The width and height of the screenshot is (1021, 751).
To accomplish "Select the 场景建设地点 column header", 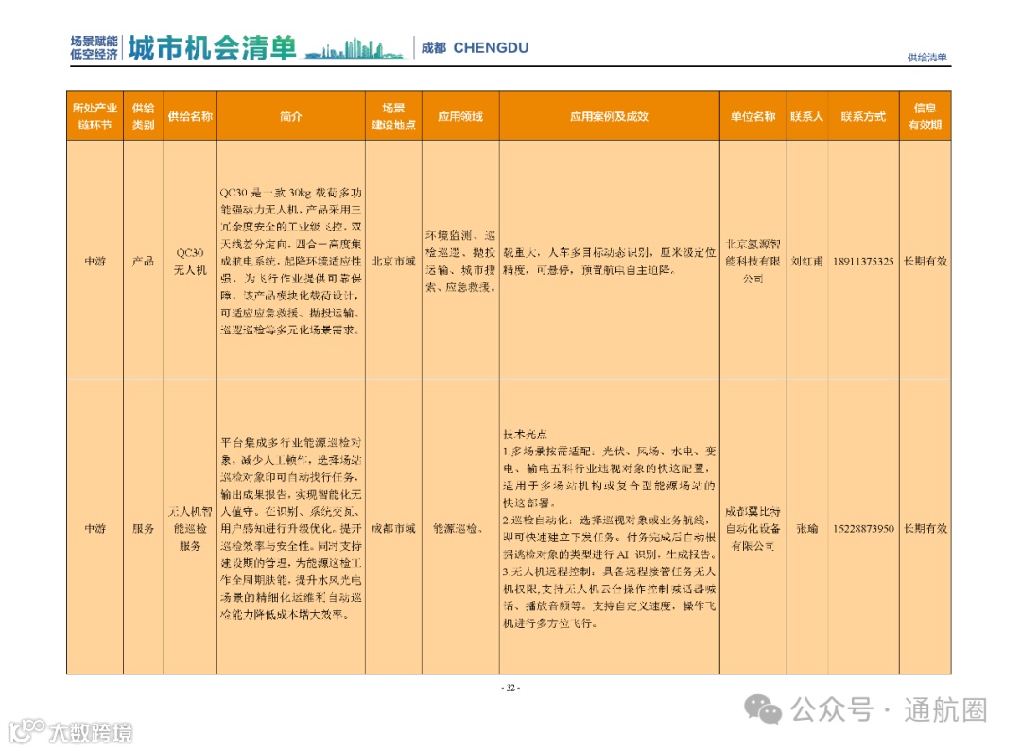I will (x=393, y=116).
